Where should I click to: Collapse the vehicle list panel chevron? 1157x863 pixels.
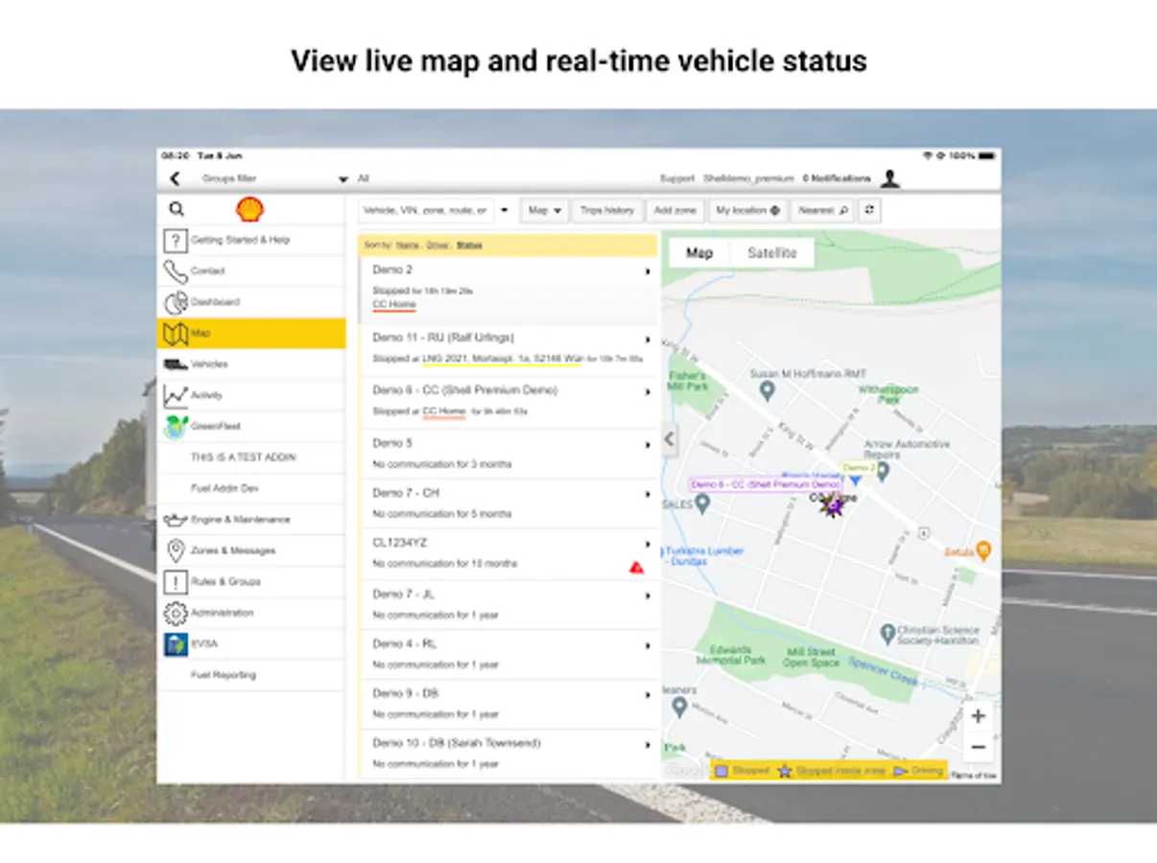[x=670, y=439]
